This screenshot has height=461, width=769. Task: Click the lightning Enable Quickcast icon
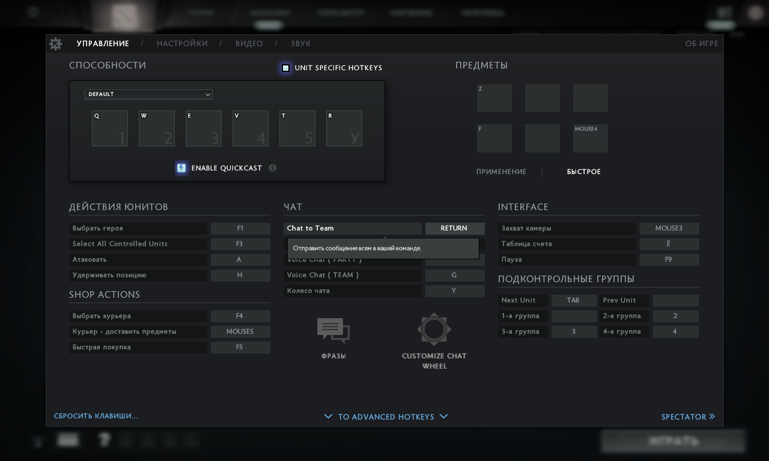click(181, 168)
